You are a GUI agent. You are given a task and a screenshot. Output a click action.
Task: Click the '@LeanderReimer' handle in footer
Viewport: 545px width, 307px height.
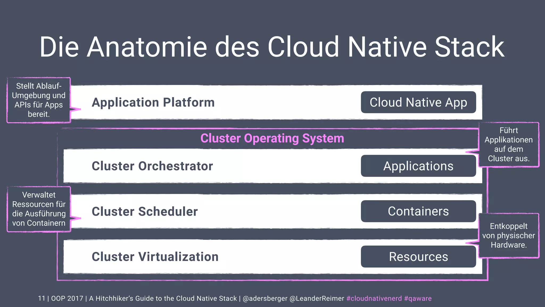317,298
